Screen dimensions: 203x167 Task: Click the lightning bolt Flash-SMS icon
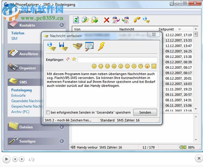(101, 46)
